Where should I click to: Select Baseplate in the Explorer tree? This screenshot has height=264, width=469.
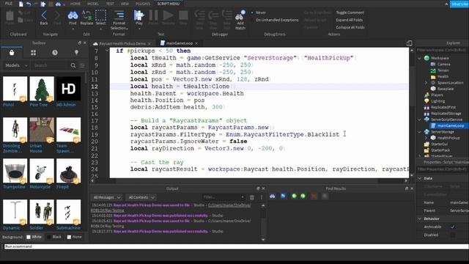[x=446, y=89]
